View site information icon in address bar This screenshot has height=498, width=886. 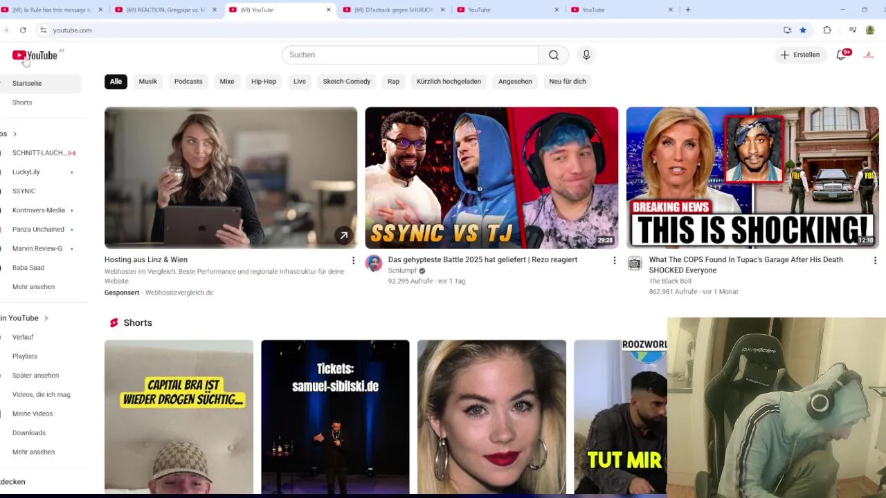tap(43, 30)
